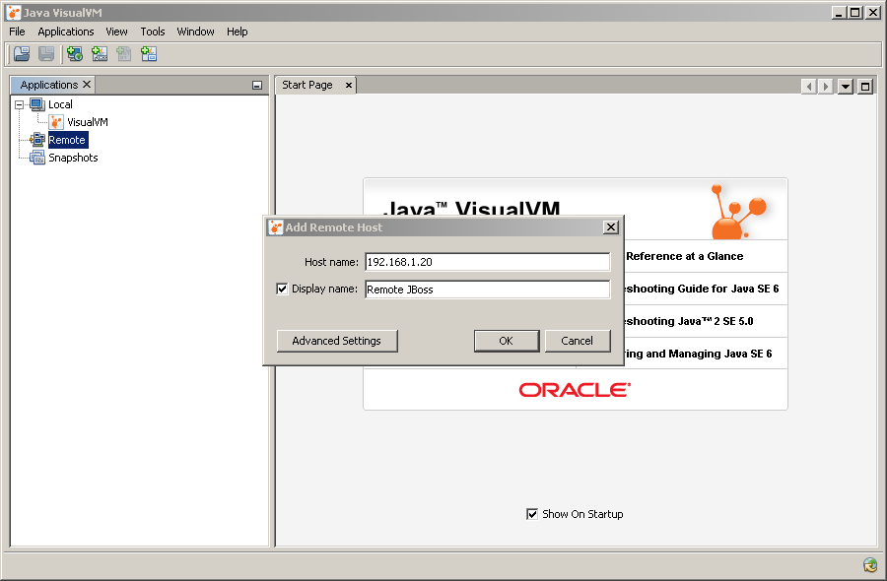Open the Help menu

coord(237,32)
